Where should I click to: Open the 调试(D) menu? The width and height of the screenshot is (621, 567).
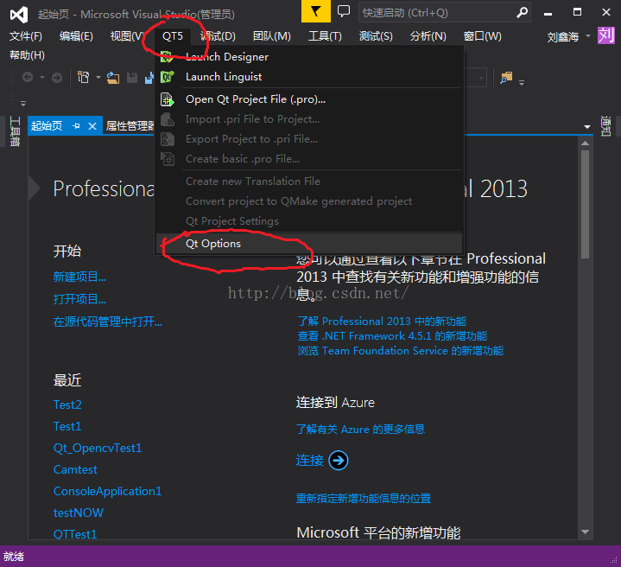pyautogui.click(x=218, y=36)
